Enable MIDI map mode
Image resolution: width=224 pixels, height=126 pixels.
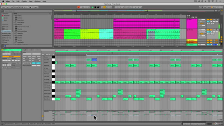[x=209, y=7]
